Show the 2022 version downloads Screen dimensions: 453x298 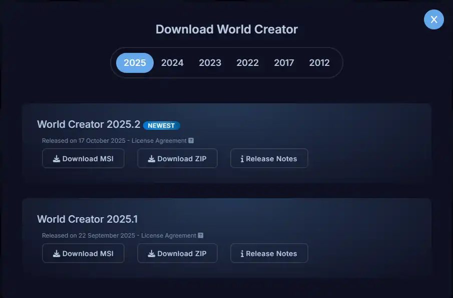(247, 63)
